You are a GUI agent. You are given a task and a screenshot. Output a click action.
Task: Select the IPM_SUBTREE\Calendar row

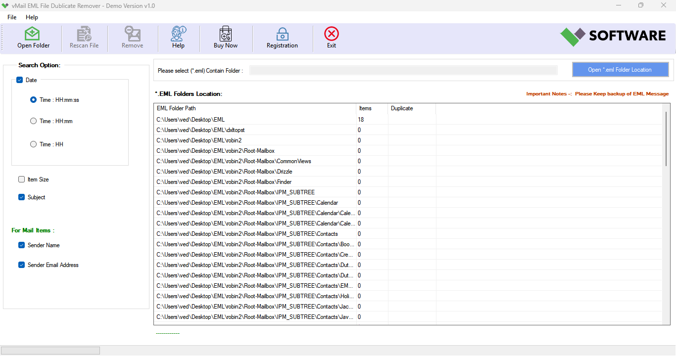coord(408,202)
